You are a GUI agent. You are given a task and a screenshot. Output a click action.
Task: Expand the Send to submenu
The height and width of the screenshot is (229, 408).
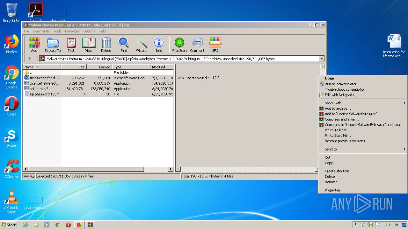(363, 149)
